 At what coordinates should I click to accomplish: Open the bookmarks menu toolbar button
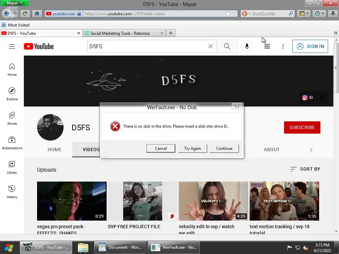pyautogui.click(x=304, y=14)
